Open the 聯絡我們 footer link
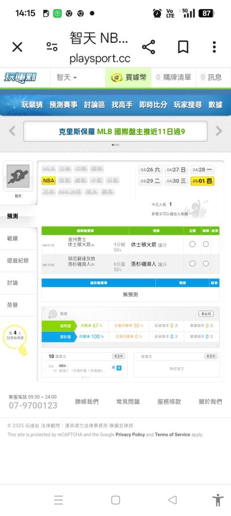The width and height of the screenshot is (231, 516). click(x=86, y=401)
